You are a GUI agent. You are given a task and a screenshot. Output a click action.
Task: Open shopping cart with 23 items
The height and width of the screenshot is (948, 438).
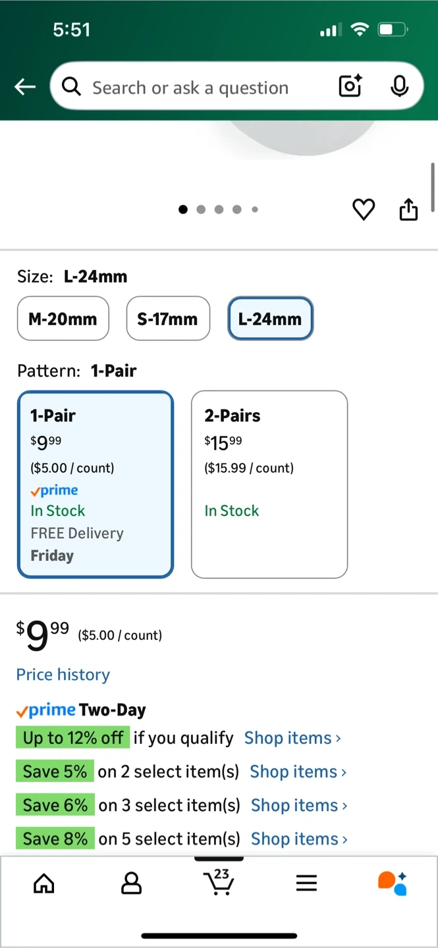pos(219,882)
